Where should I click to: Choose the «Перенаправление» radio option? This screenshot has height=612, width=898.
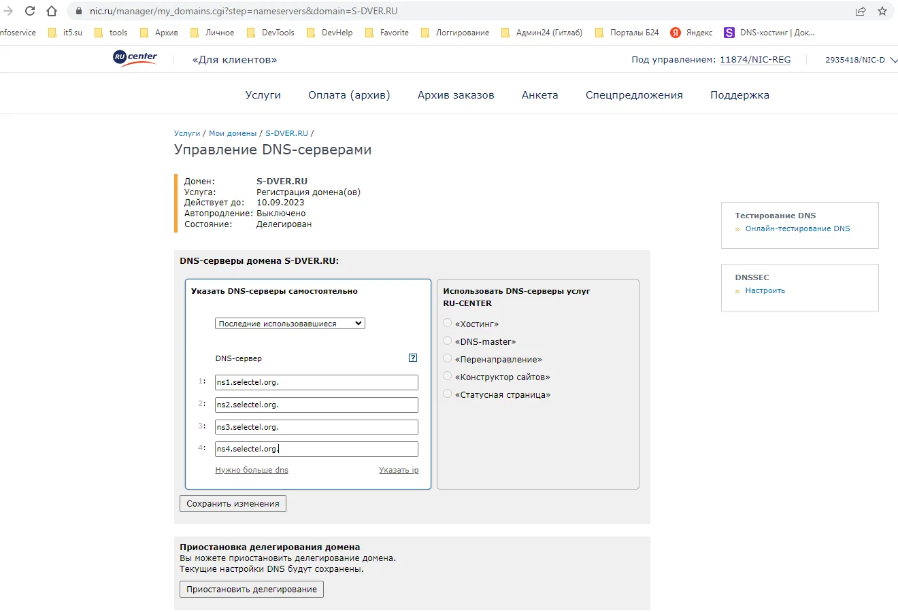pyautogui.click(x=448, y=358)
